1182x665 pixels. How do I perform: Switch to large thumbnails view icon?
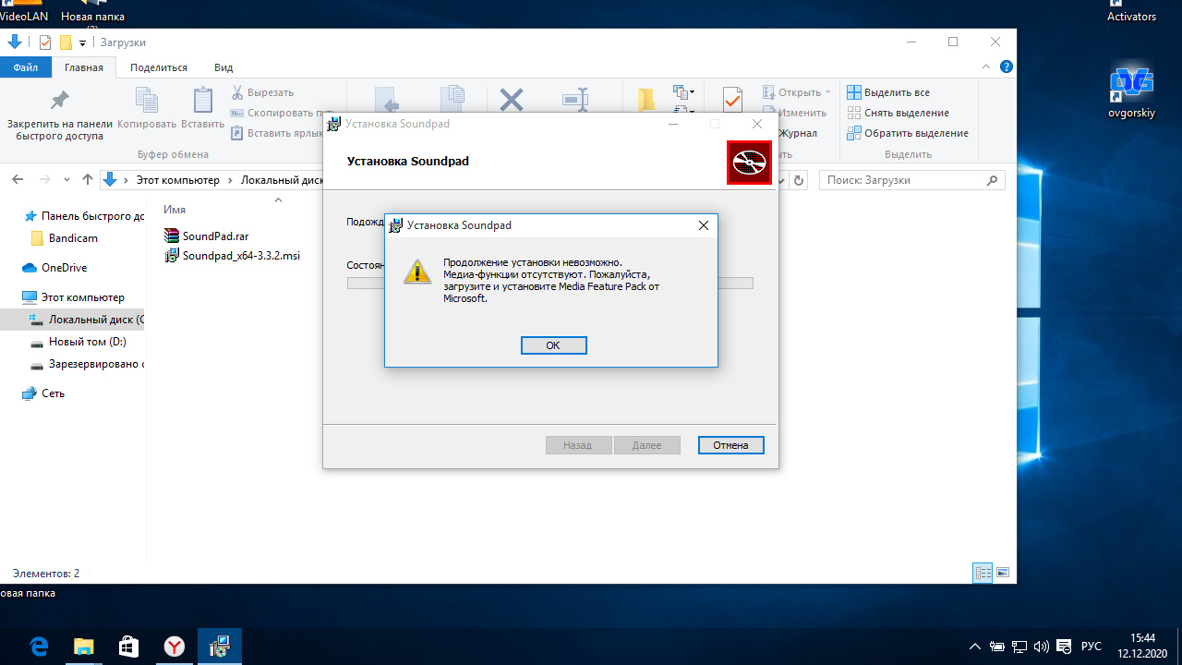point(1003,573)
